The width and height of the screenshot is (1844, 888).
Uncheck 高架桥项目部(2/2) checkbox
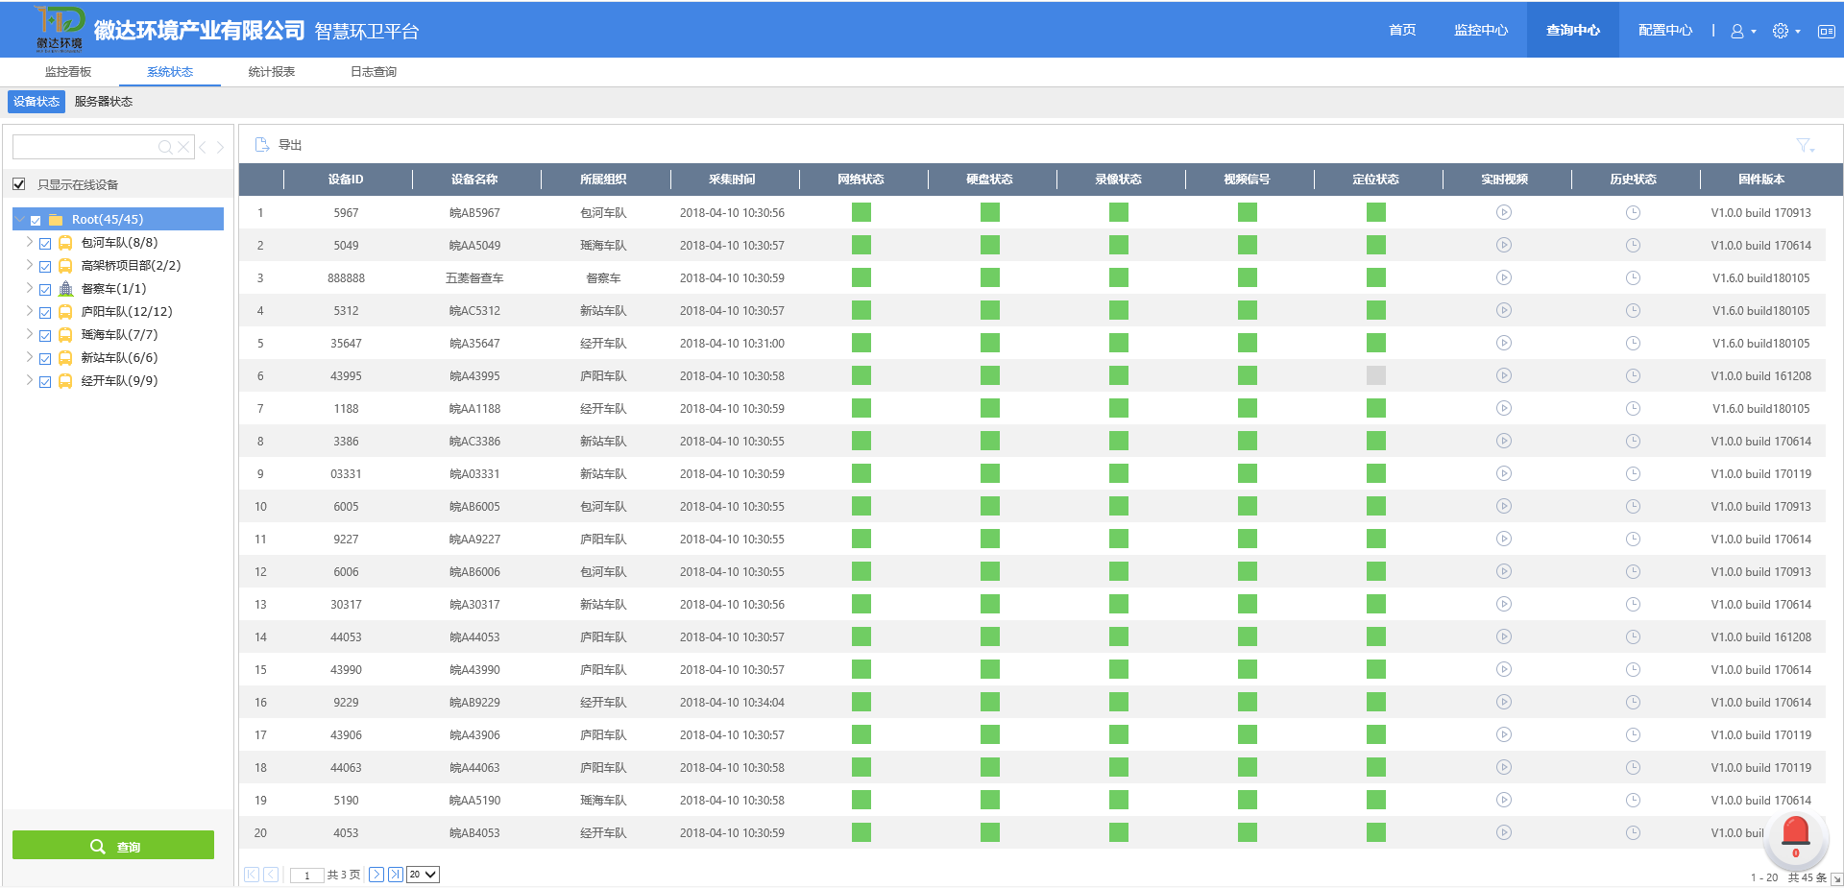click(45, 266)
